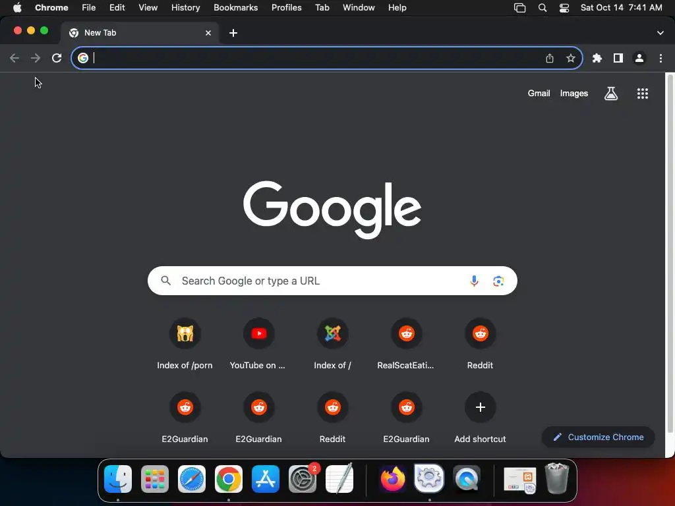Open Control Center in menu bar

tap(564, 8)
